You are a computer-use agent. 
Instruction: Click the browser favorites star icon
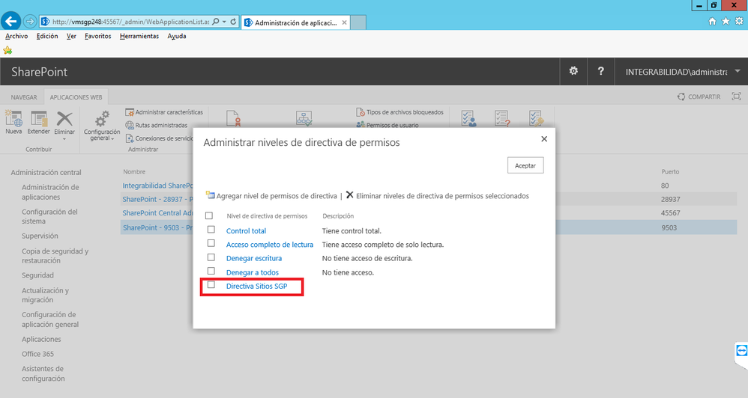coord(726,22)
